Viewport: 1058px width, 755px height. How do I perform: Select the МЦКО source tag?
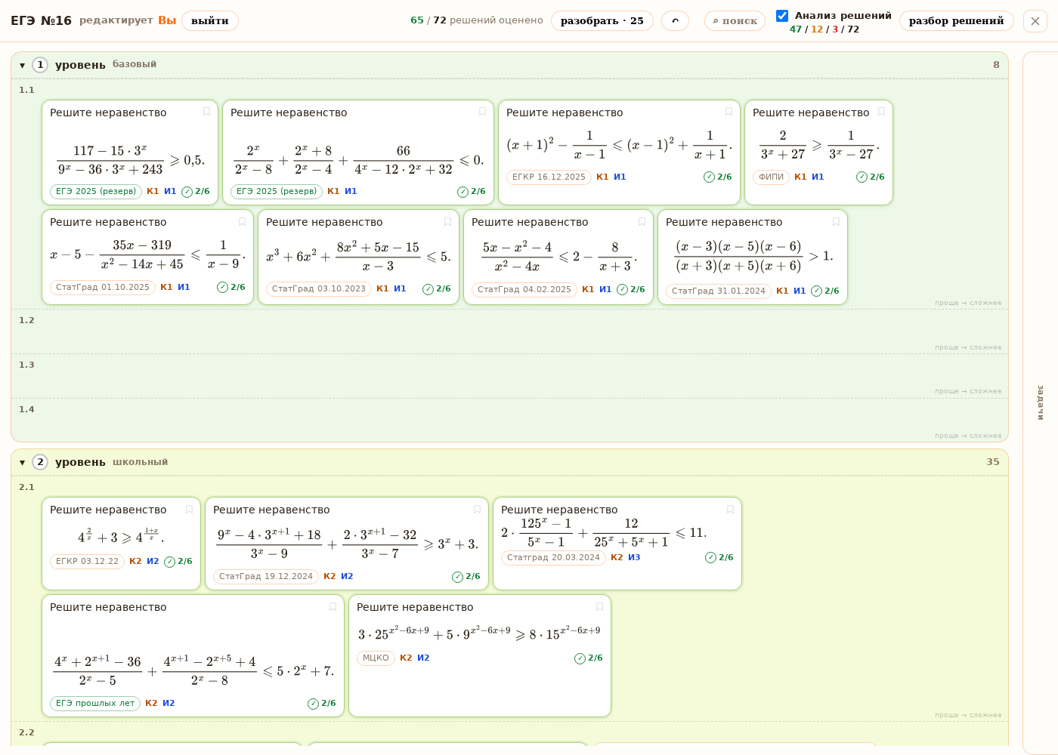376,658
